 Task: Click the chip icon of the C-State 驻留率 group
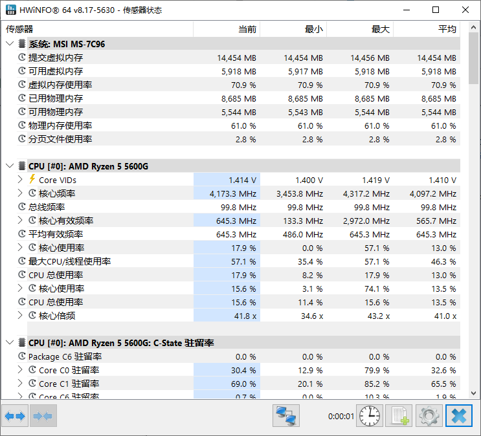(22, 342)
